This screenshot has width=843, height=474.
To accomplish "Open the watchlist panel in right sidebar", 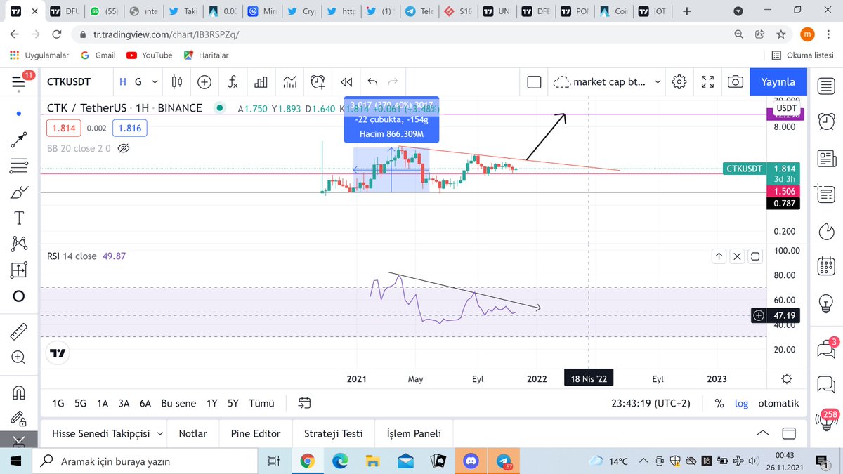I will click(825, 86).
